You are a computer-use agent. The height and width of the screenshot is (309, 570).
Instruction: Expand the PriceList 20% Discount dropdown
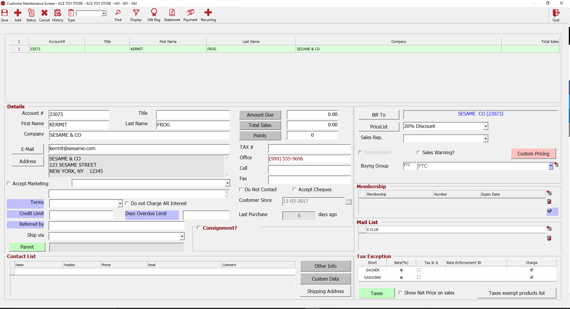coord(485,126)
